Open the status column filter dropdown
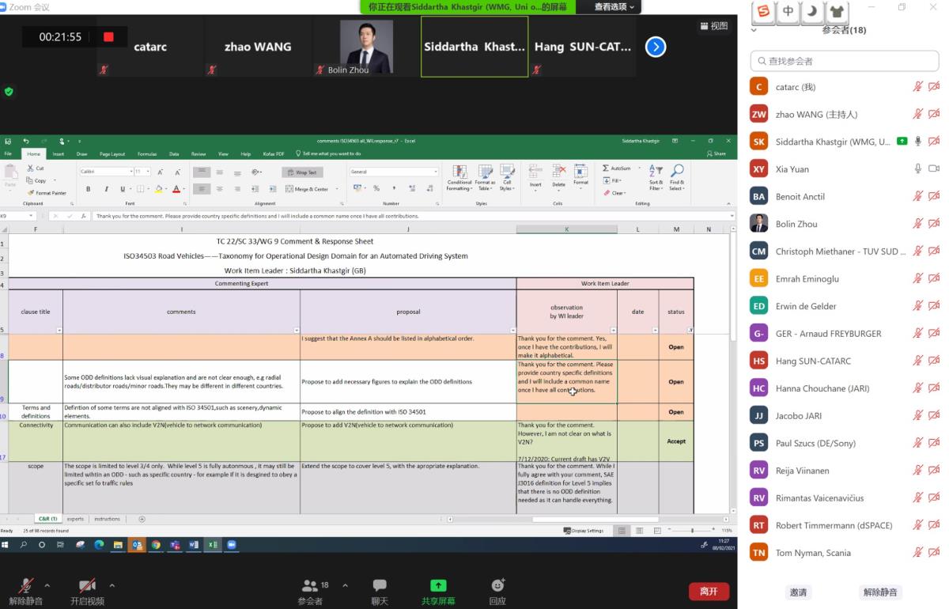This screenshot has height=609, width=949. coord(690,330)
